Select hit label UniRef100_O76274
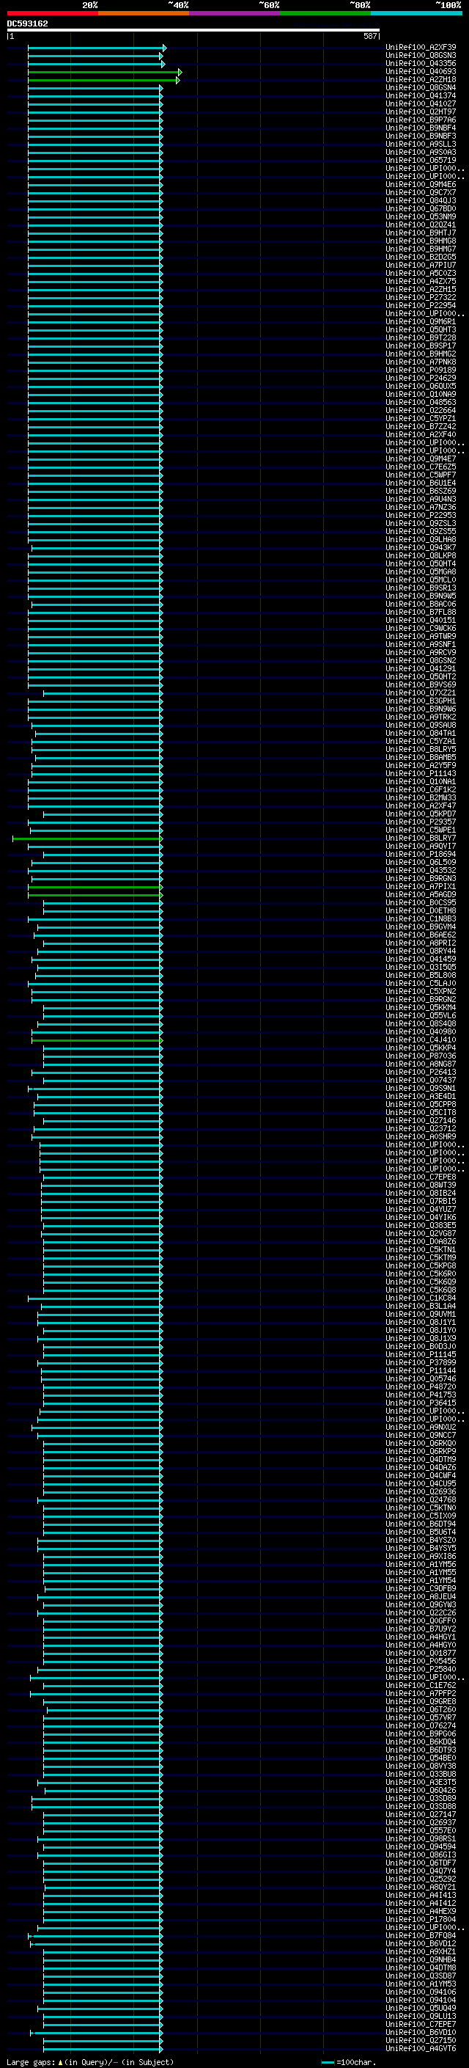 421,1725
